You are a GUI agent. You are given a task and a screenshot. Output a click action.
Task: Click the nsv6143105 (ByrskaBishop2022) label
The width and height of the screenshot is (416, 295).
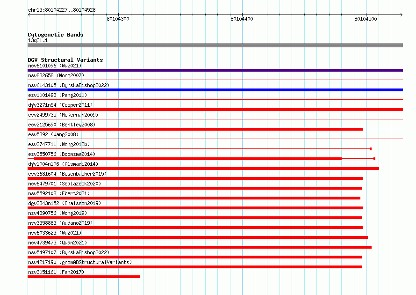click(x=69, y=85)
